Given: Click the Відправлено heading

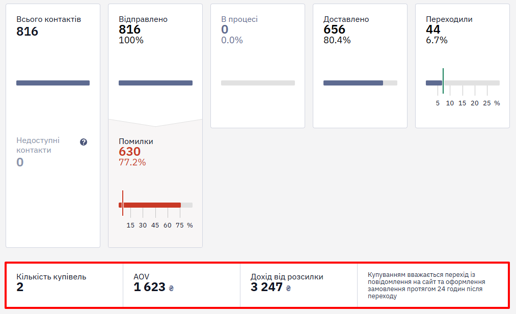Looking at the screenshot, I should [x=143, y=19].
